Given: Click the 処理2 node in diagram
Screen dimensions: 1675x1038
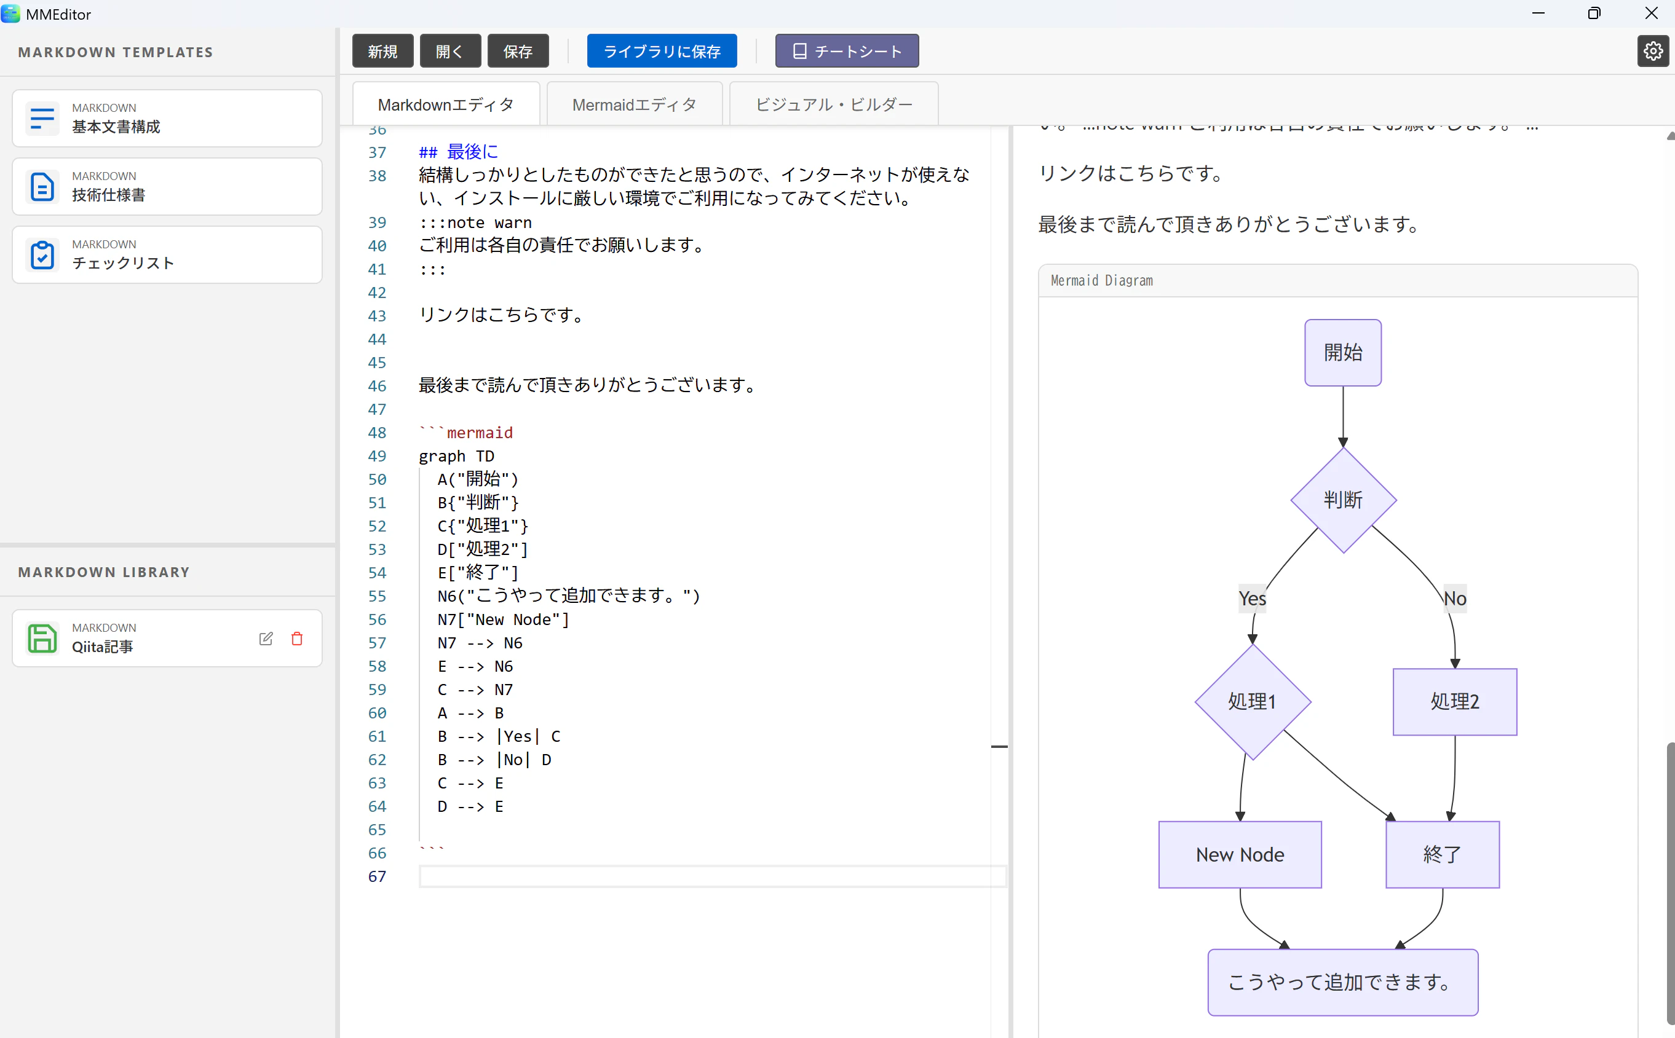Looking at the screenshot, I should [1454, 702].
